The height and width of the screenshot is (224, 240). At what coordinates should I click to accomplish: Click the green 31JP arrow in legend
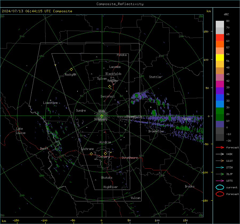point(220,174)
